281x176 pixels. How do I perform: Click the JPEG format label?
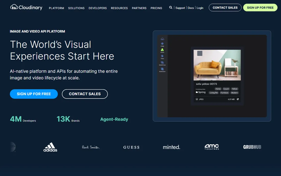tap(201, 99)
